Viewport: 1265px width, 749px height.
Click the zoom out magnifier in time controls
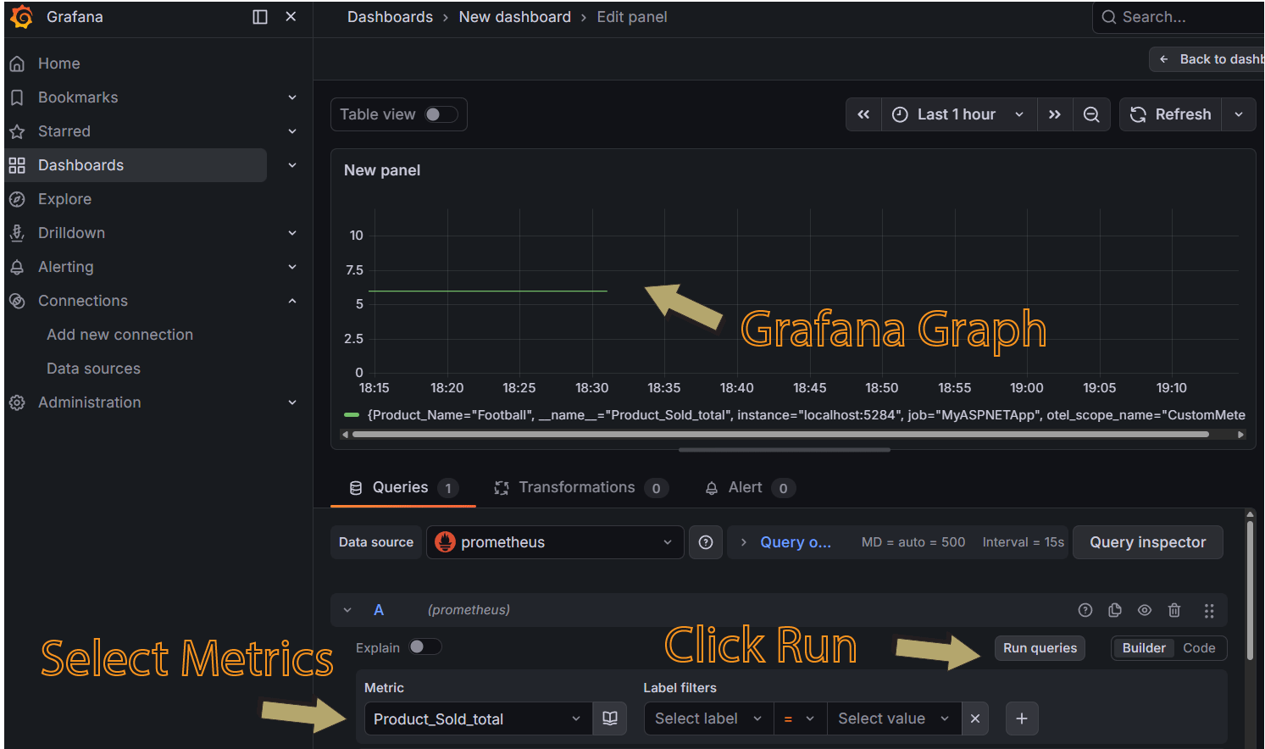click(x=1091, y=114)
